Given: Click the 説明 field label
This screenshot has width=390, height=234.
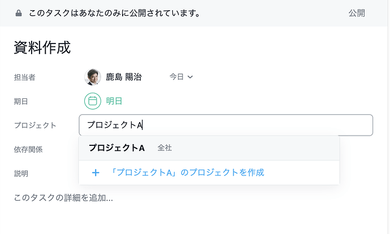Looking at the screenshot, I should [21, 174].
